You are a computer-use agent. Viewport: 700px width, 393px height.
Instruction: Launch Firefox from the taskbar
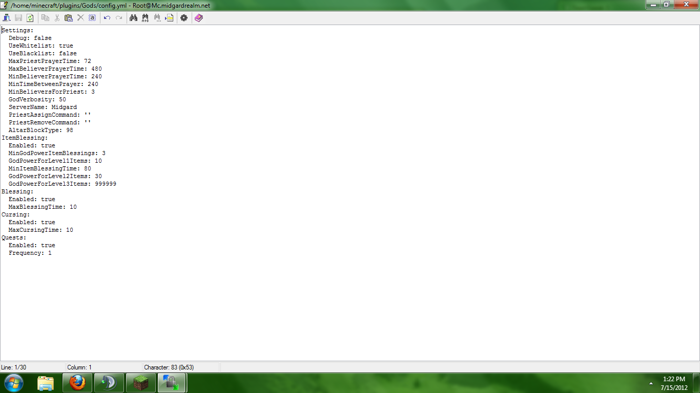tap(77, 382)
